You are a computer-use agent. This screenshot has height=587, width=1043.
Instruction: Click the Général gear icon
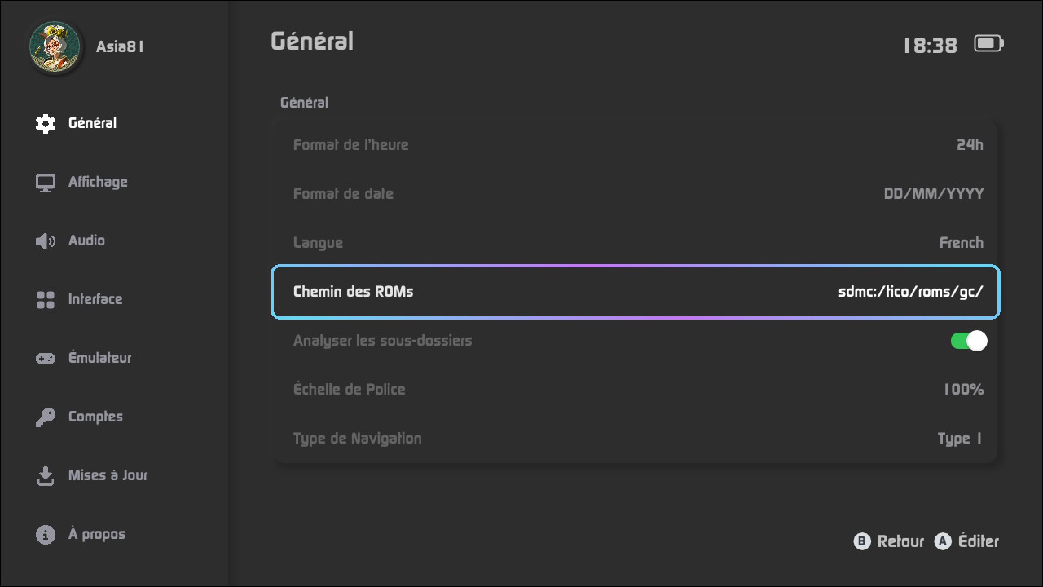[46, 123]
